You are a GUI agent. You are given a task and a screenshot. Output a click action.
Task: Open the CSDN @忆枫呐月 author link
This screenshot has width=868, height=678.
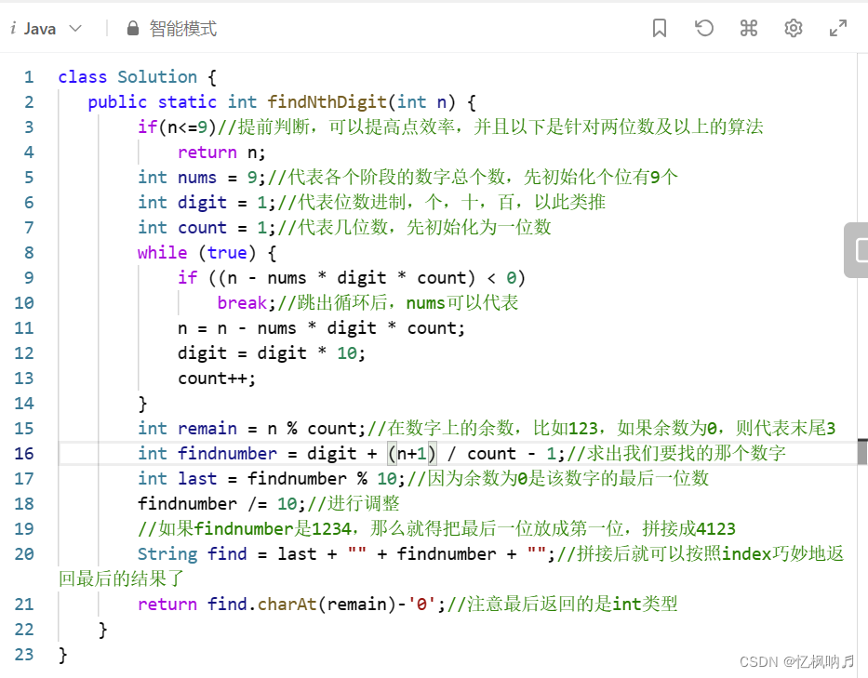795,662
